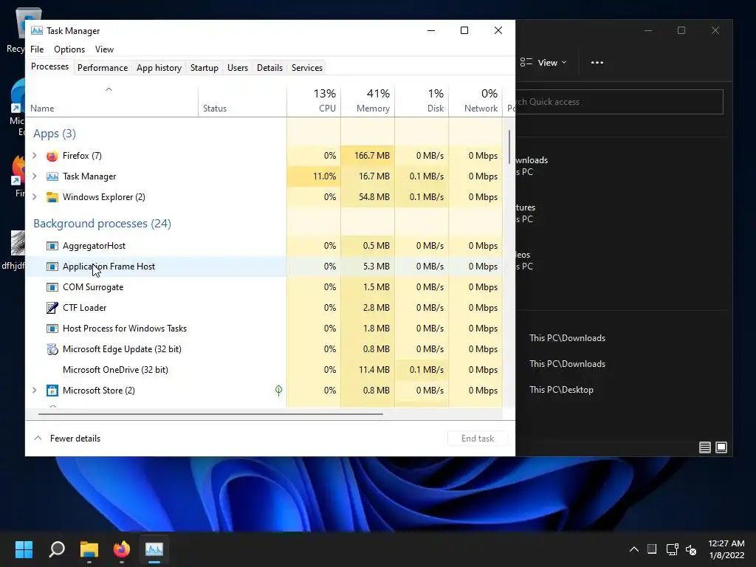Click the Apps (3) group heading
756x567 pixels.
click(55, 134)
